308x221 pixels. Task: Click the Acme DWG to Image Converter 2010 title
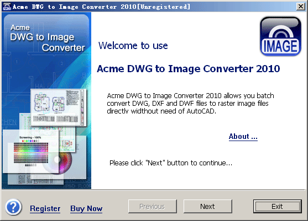pyautogui.click(x=189, y=69)
